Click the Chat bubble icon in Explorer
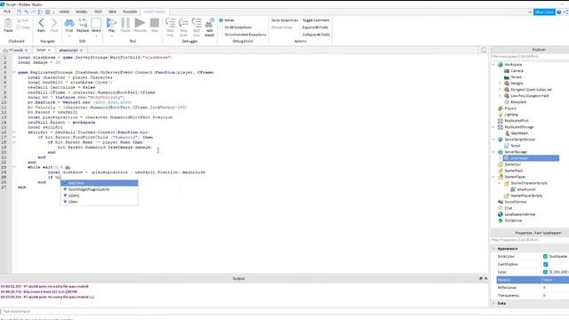The width and height of the screenshot is (569, 320). point(501,208)
